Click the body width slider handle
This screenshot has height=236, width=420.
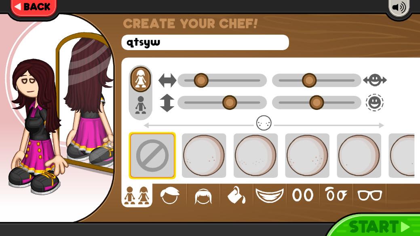coord(201,80)
